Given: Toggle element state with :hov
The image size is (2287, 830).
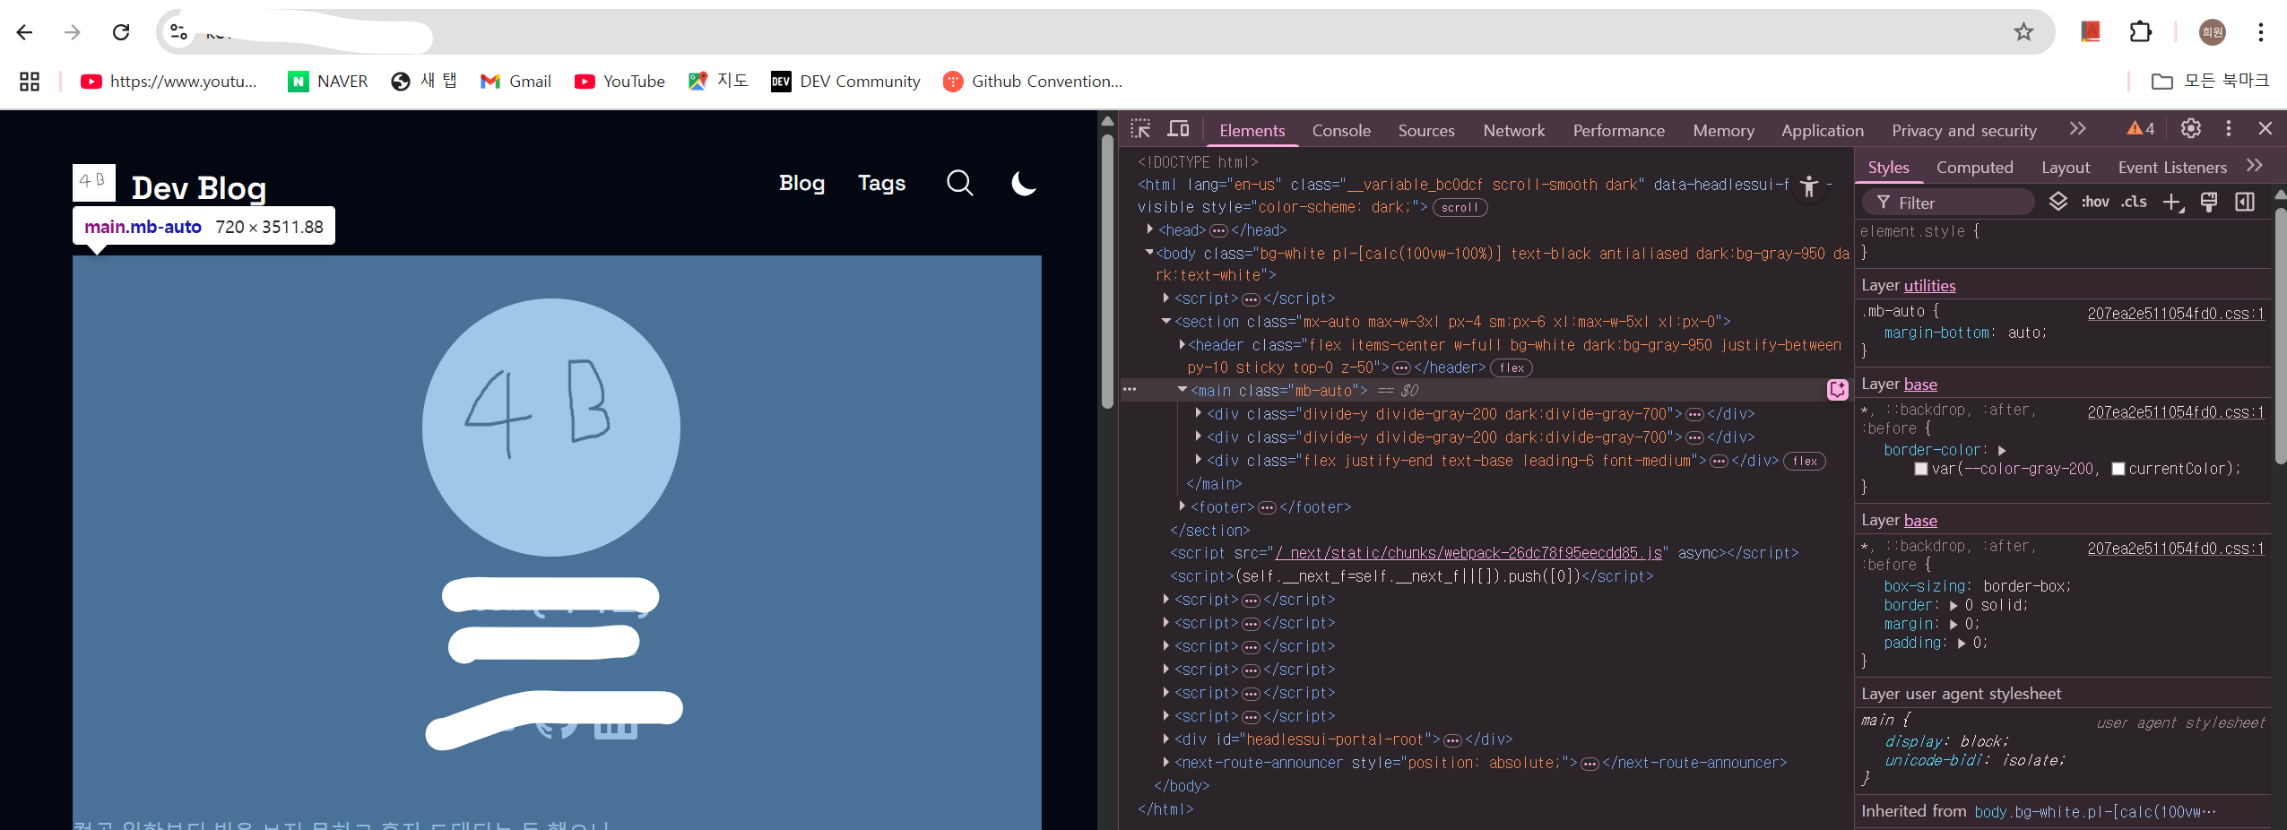Looking at the screenshot, I should (2095, 203).
